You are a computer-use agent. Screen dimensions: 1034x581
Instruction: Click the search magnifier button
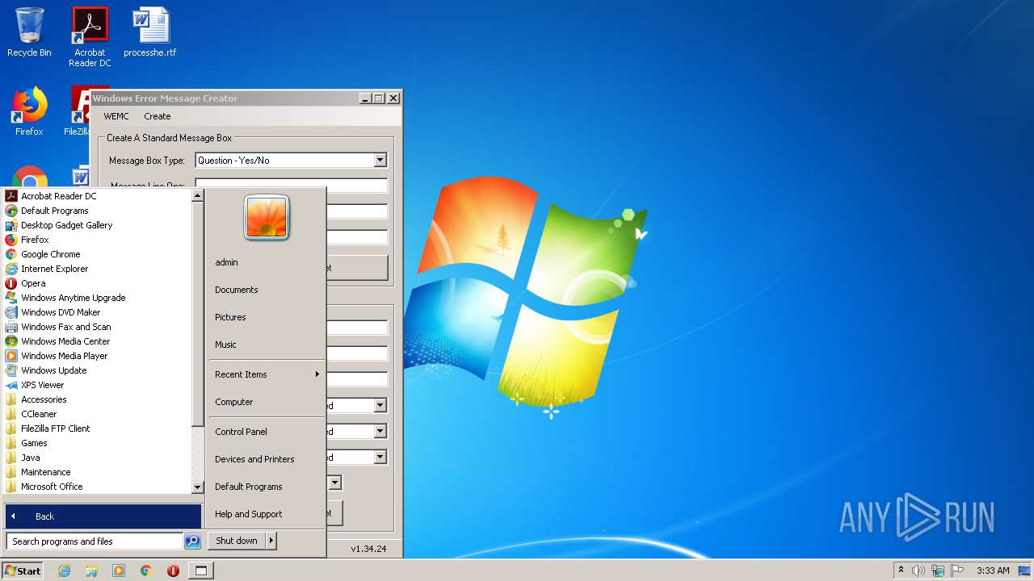192,541
